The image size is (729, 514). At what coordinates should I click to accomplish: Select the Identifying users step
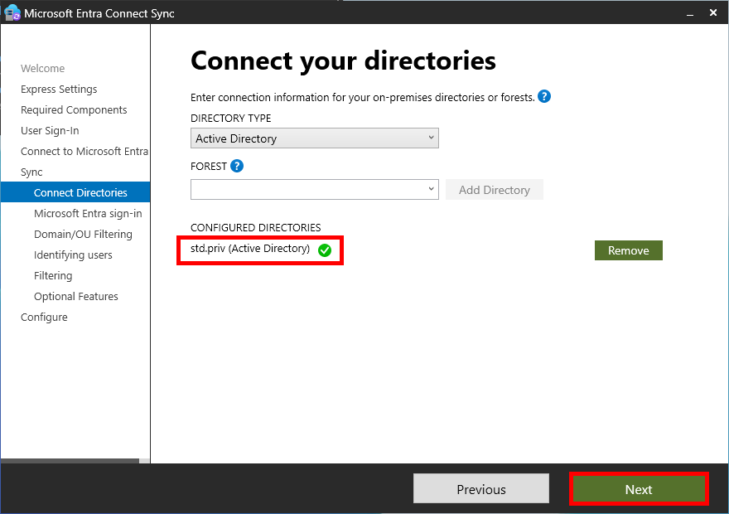(x=75, y=255)
